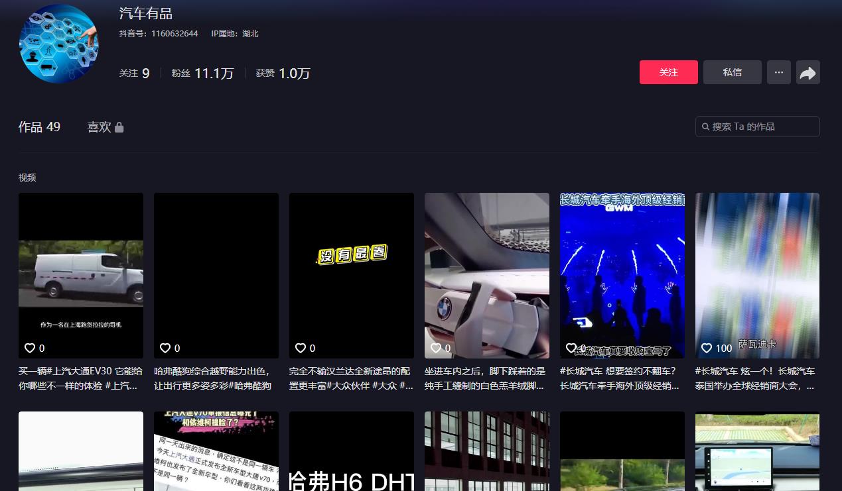
Task: Open the car navigation screen video thumbnail
Action: click(757, 451)
